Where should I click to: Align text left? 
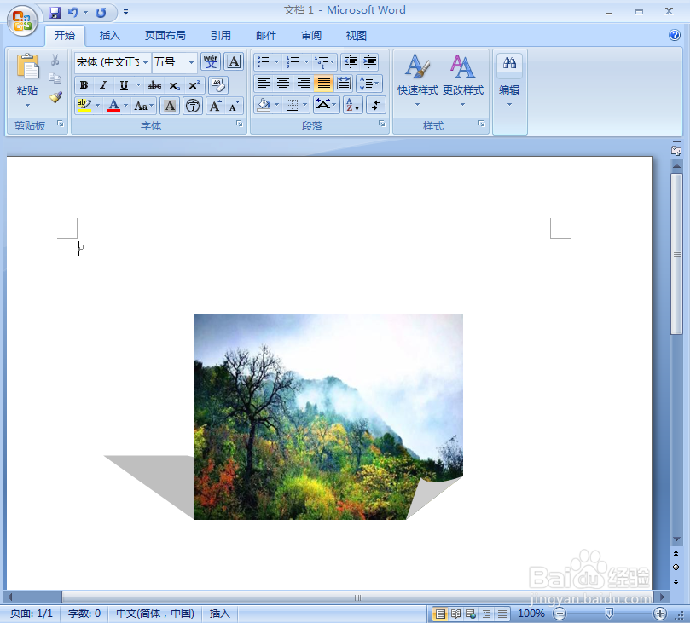(x=264, y=84)
